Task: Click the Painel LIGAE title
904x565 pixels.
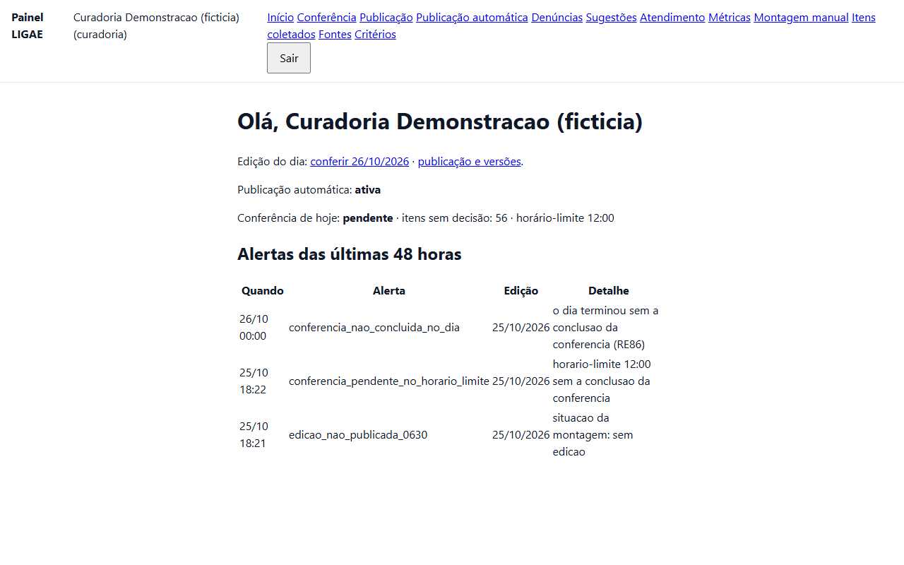Action: [28, 25]
